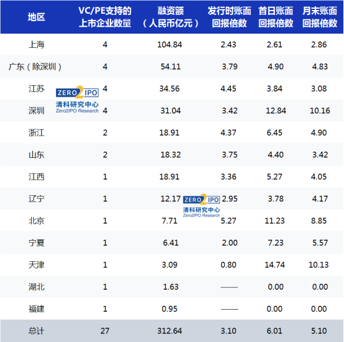Select 天津 financing amount 3.09
The height and width of the screenshot is (342, 344).
click(170, 265)
